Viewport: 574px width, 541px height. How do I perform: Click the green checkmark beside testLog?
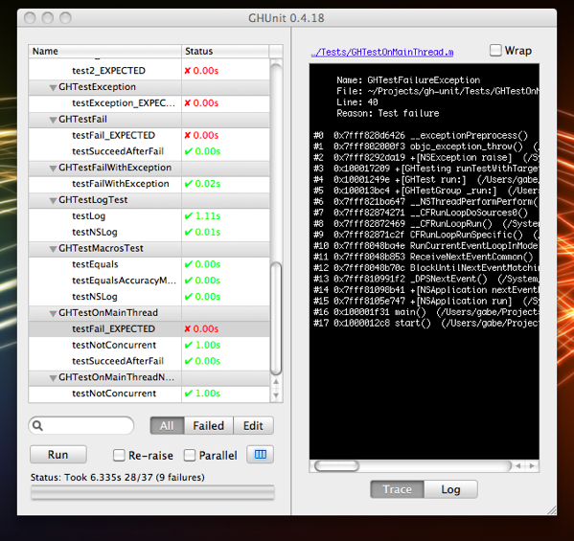click(189, 215)
